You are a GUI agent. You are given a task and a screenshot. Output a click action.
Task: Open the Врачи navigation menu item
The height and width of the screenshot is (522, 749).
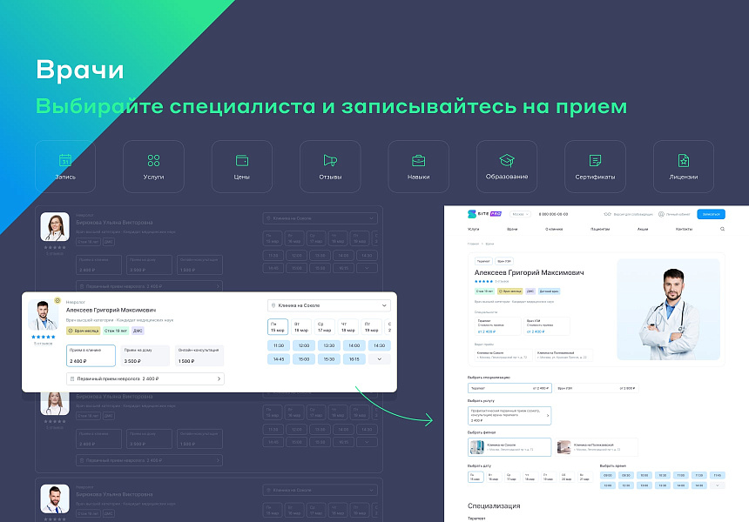click(x=512, y=229)
